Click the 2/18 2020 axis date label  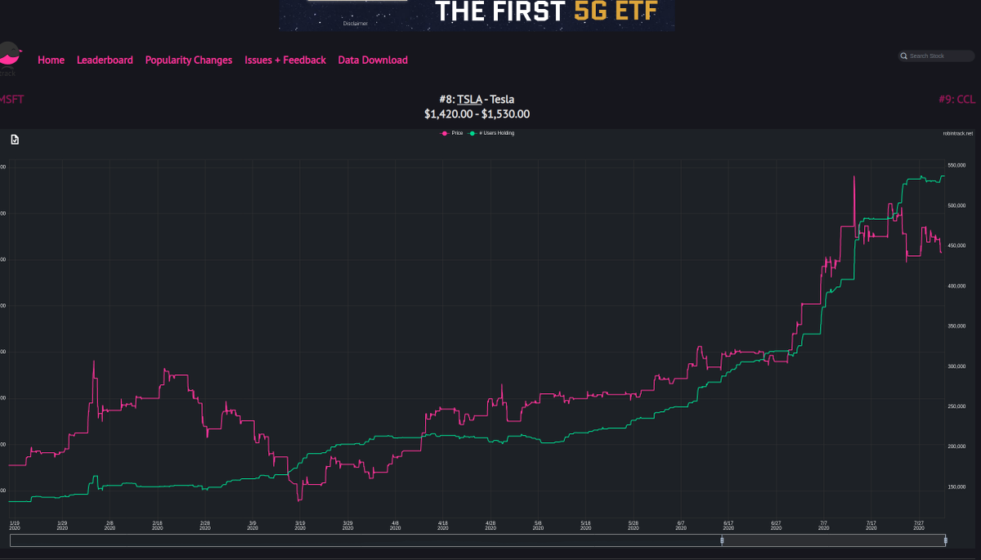pos(158,525)
